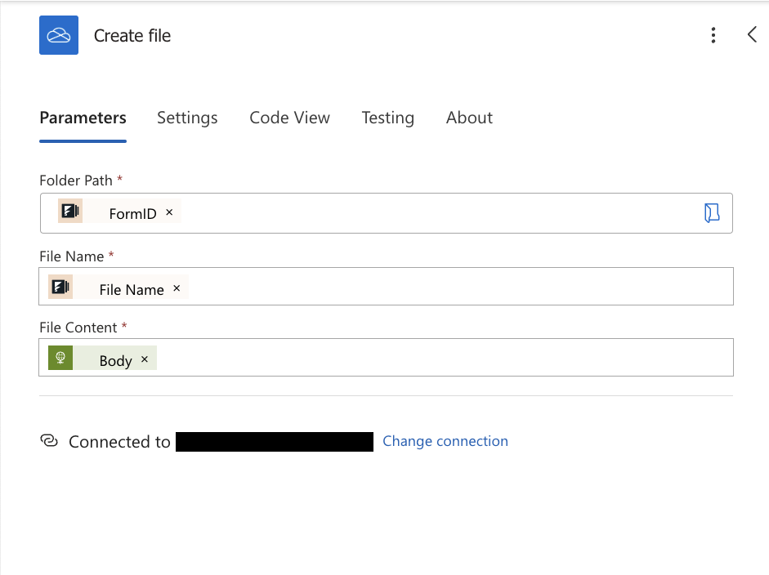The height and width of the screenshot is (575, 769).
Task: Open the Settings tab
Action: click(187, 118)
